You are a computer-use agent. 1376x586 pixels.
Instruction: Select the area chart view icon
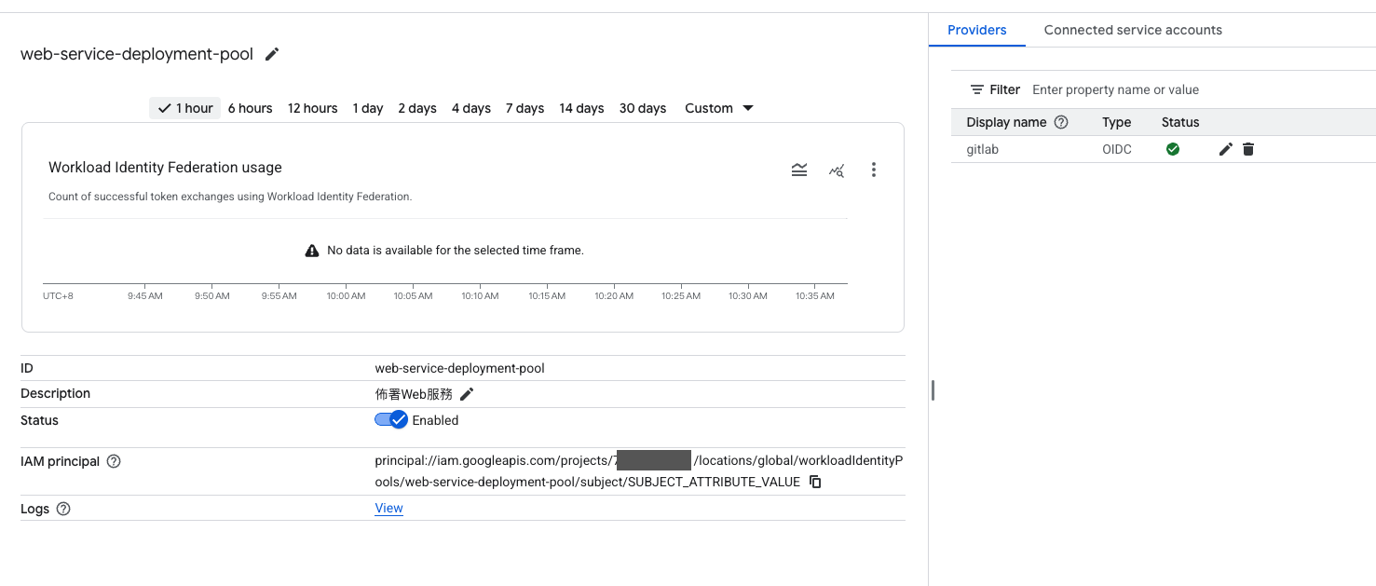(799, 170)
